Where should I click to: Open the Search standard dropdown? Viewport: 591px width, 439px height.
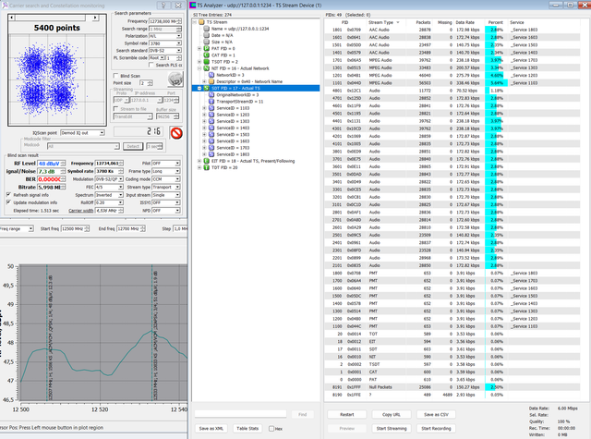point(178,50)
